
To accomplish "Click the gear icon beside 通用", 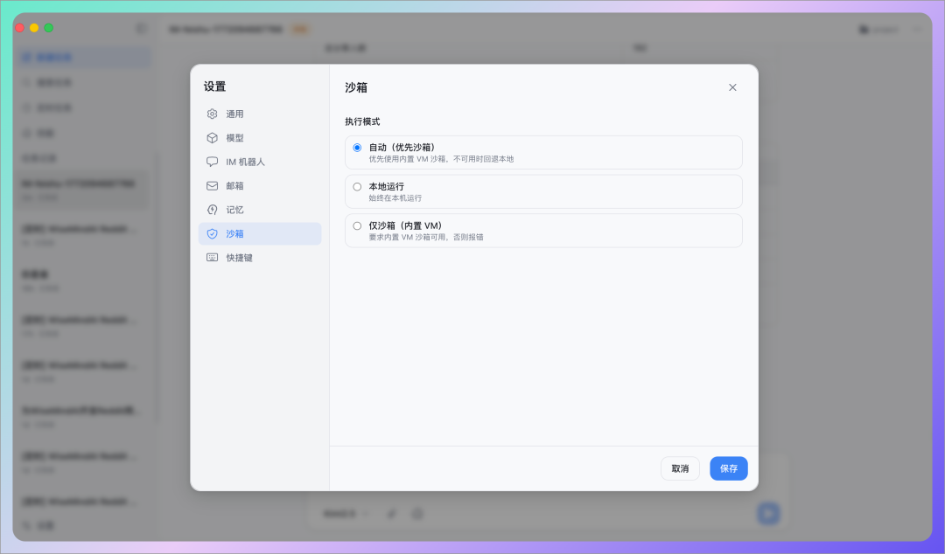I will tap(212, 114).
